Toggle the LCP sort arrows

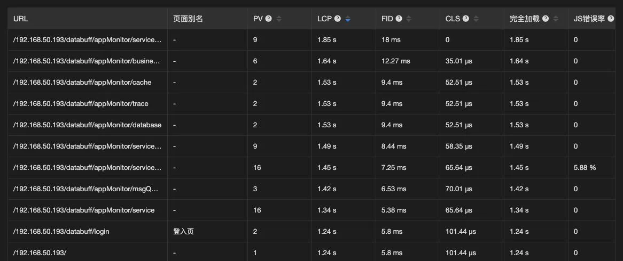[348, 19]
